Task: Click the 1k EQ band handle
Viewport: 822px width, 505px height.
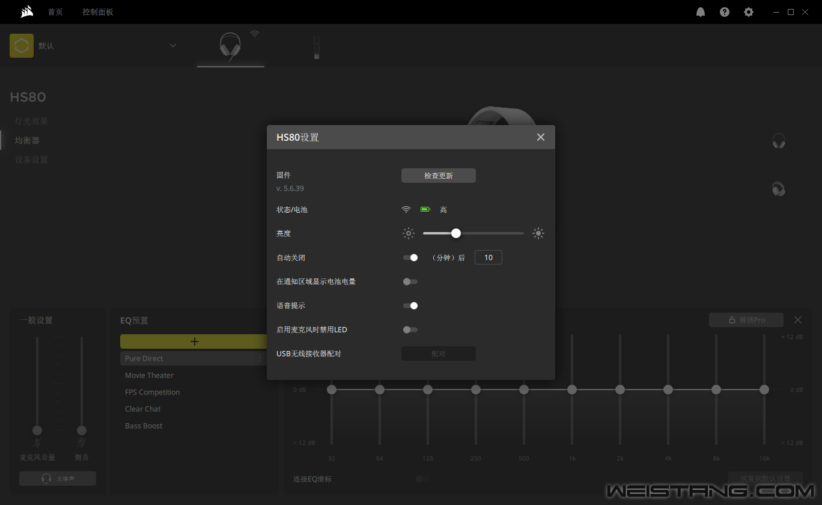Action: tap(572, 390)
